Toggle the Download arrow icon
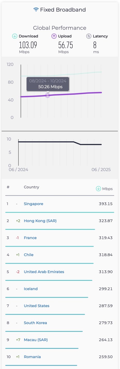This screenshot has width=120, height=369. pos(15,36)
